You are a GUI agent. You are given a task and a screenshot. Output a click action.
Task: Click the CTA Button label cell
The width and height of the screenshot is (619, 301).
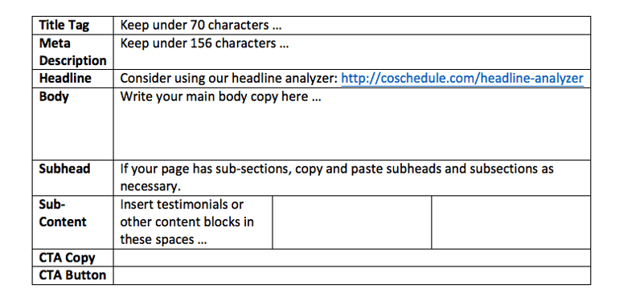pos(72,275)
